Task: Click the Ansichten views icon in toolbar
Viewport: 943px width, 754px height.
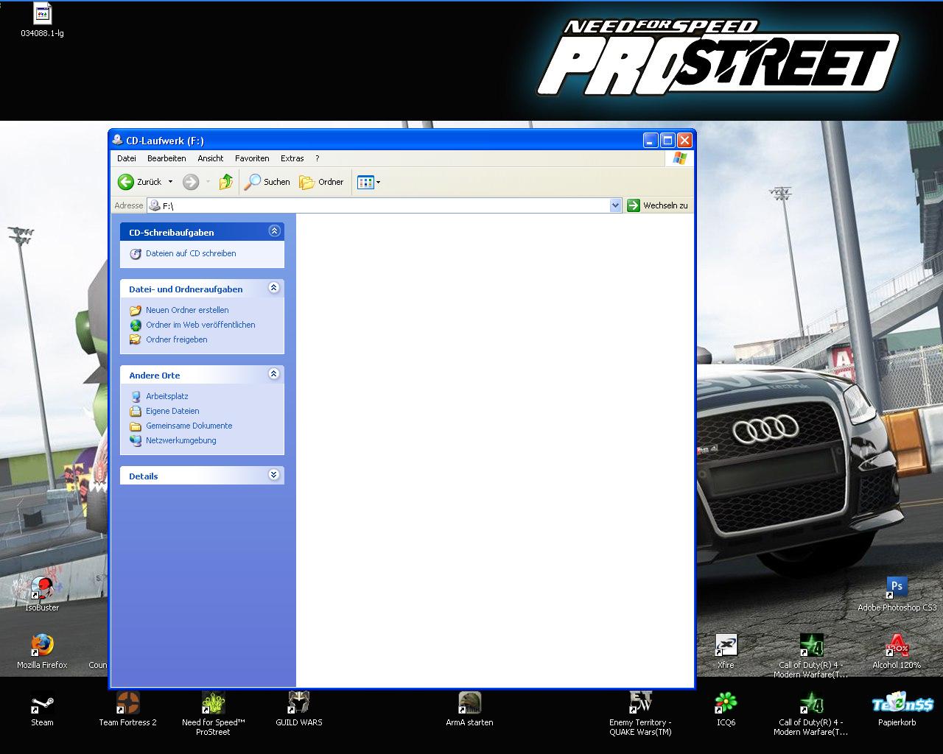Action: tap(365, 182)
